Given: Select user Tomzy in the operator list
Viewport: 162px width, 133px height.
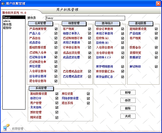Looking at the screenshot, I should click(14, 18).
